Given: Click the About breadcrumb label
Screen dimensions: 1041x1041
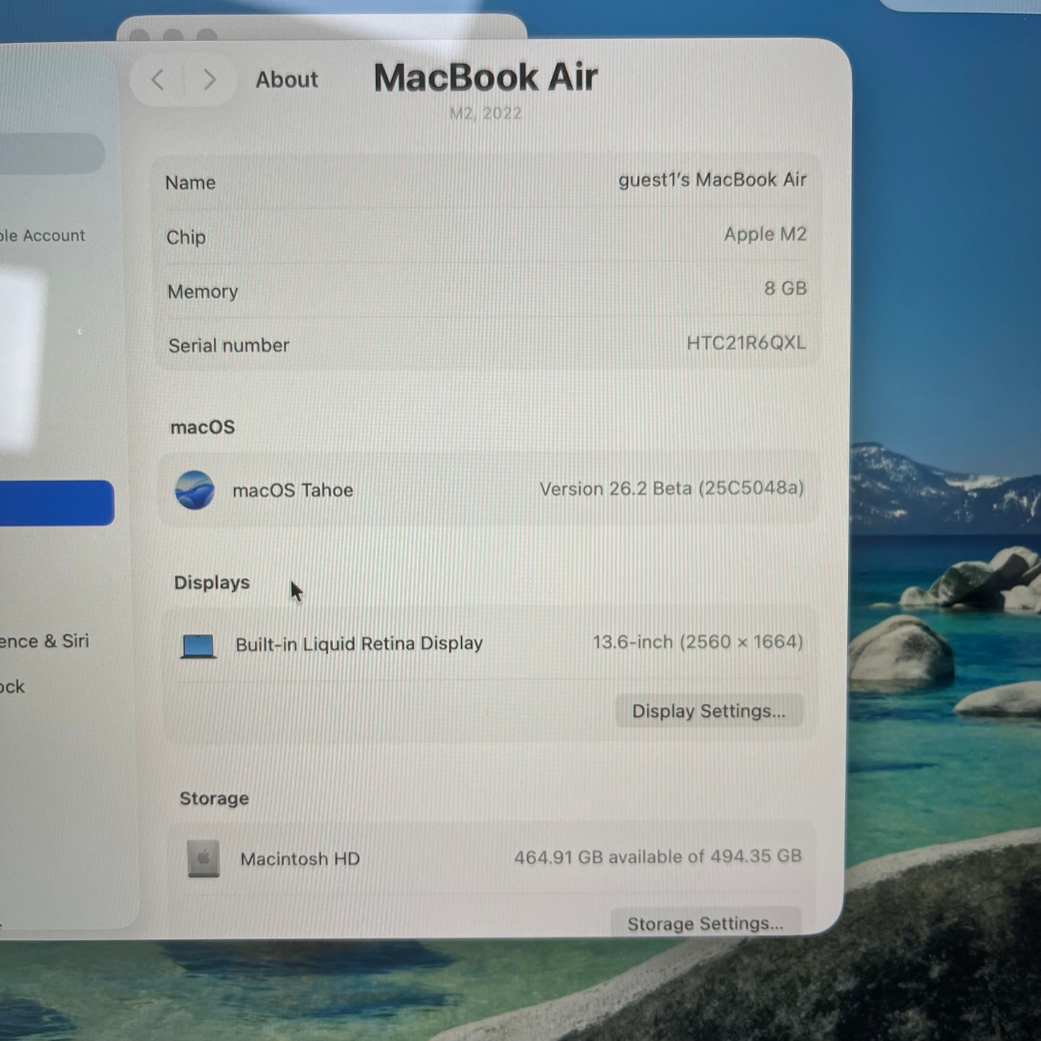Looking at the screenshot, I should [286, 80].
